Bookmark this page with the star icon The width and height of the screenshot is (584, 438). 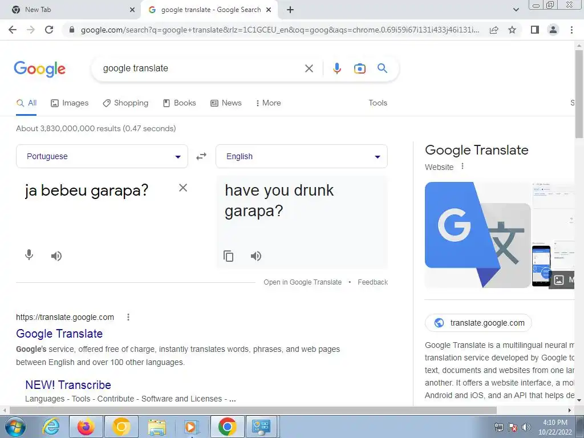pyautogui.click(x=512, y=30)
